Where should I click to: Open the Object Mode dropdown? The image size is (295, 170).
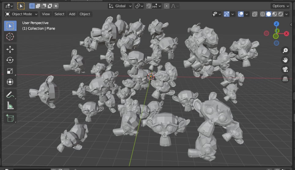point(21,14)
